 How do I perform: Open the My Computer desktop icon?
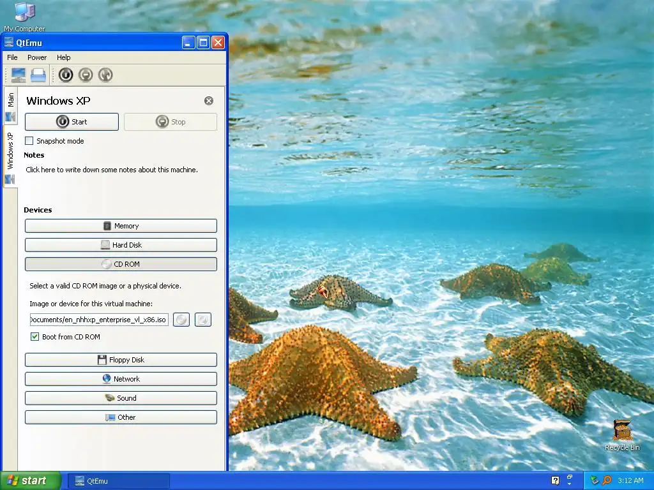(x=24, y=16)
